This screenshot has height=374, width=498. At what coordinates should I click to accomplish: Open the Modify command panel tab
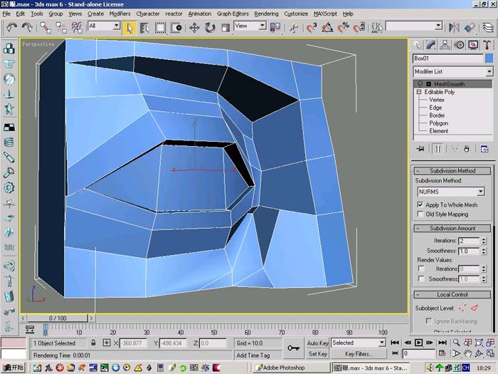pyautogui.click(x=431, y=45)
